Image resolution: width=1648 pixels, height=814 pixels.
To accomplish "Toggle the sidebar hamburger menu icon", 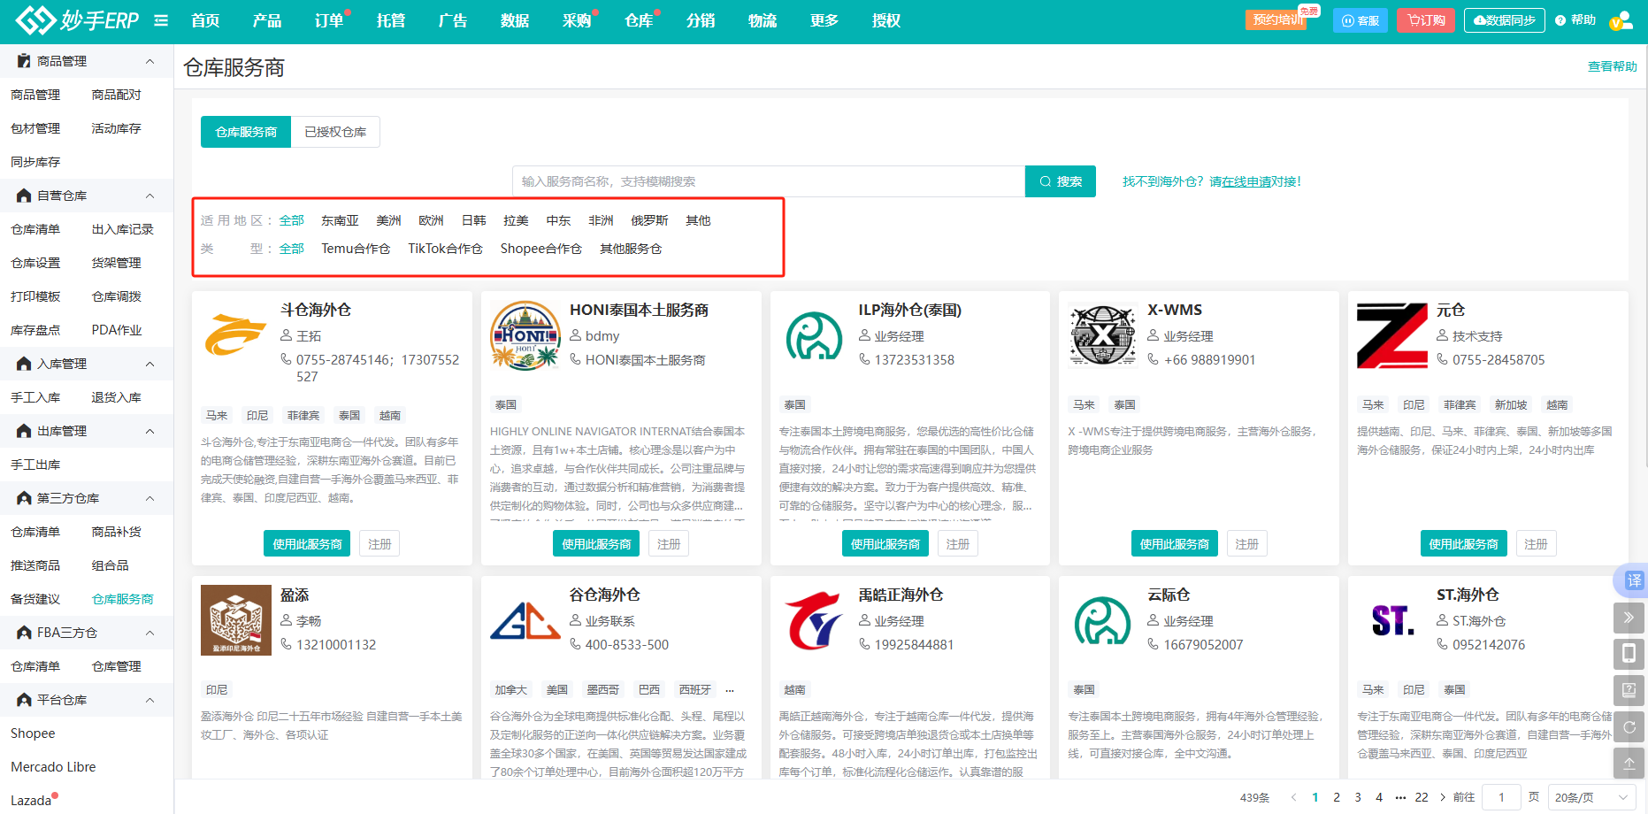I will (x=161, y=20).
